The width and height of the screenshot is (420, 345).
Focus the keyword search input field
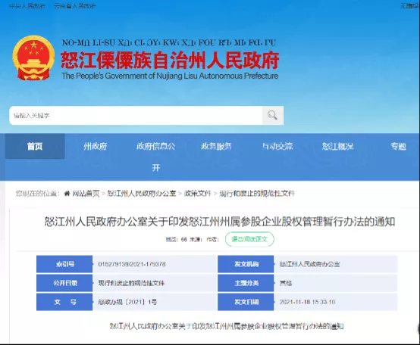[x=136, y=115]
